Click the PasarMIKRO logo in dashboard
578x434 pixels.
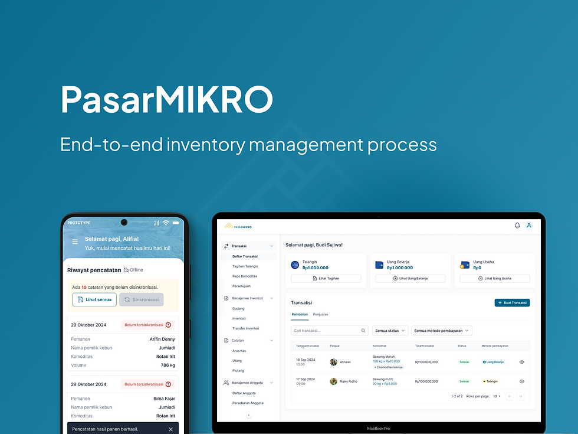tap(238, 226)
